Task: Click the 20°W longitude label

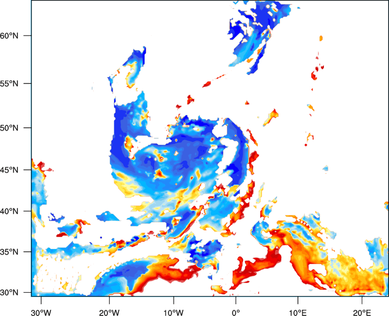Action: [109, 313]
